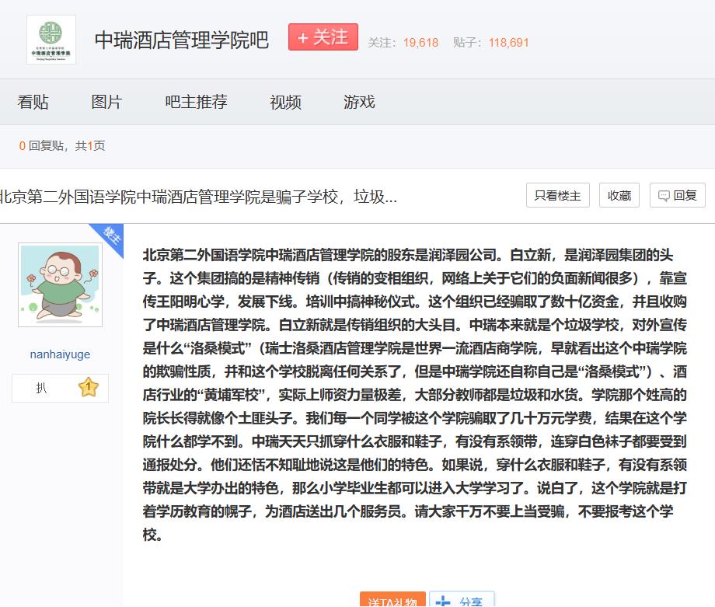This screenshot has width=715, height=607.
Task: Click the 分享 share button
Action: (x=462, y=601)
